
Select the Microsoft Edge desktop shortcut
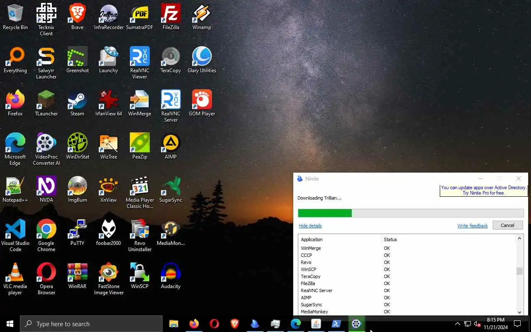15,149
